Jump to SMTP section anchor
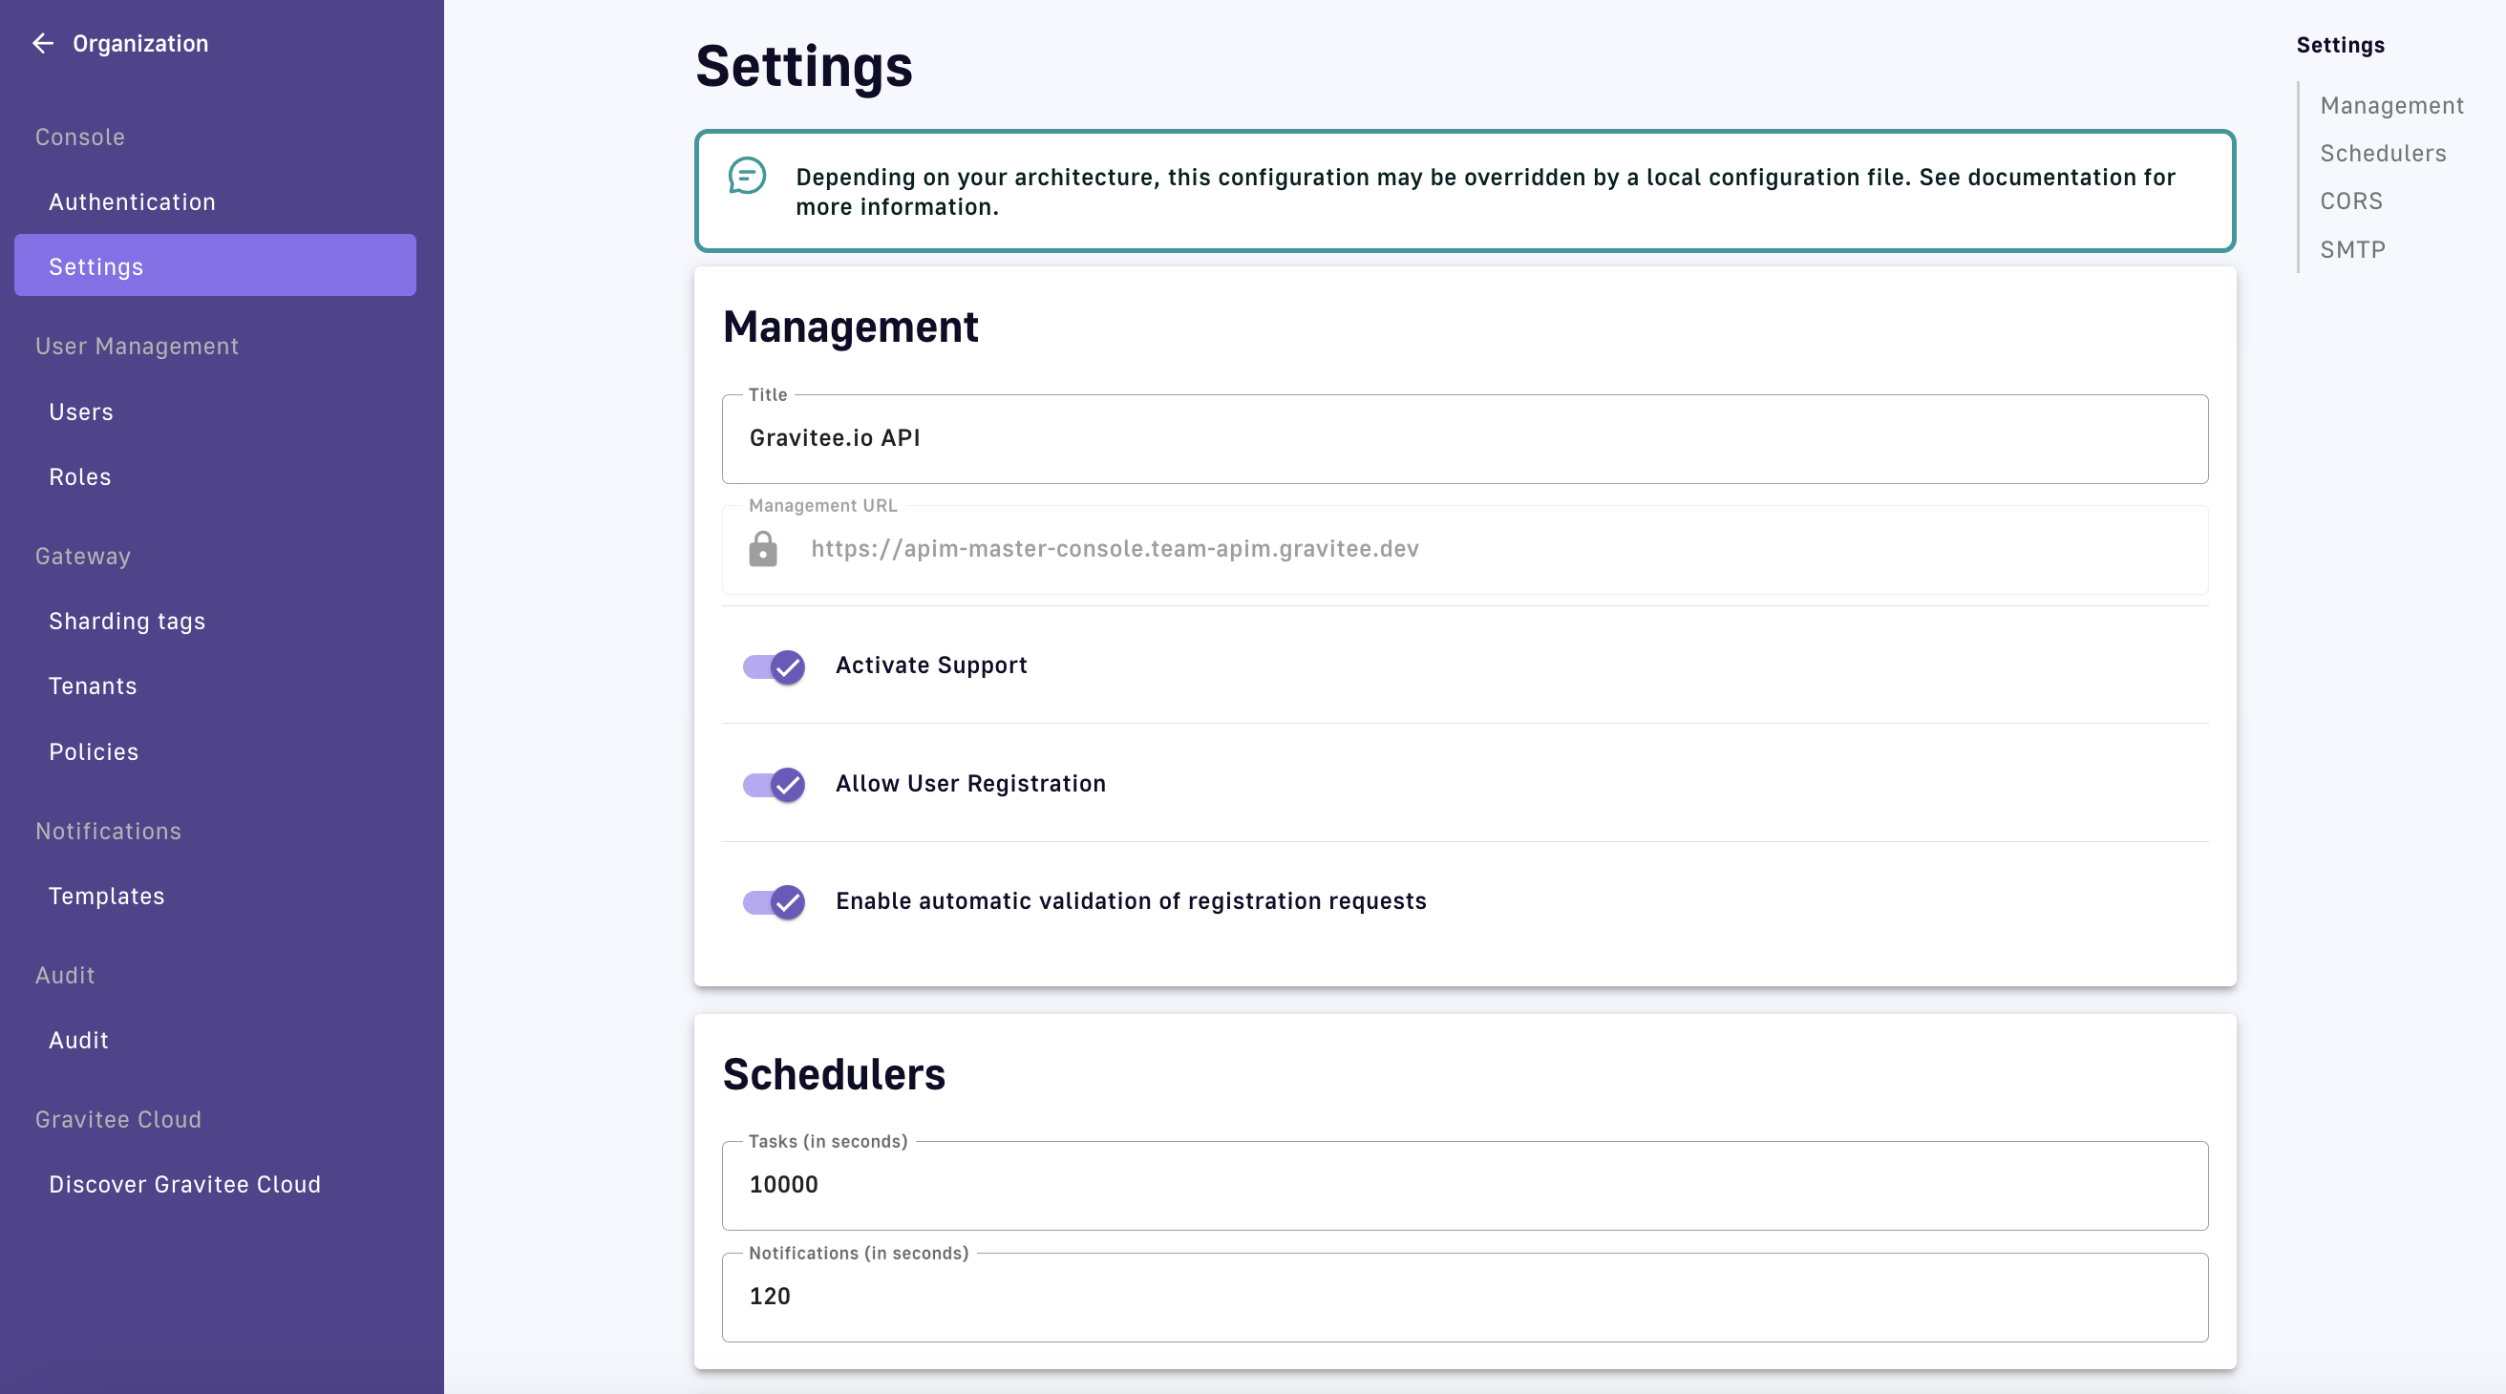This screenshot has width=2506, height=1394. point(2352,249)
